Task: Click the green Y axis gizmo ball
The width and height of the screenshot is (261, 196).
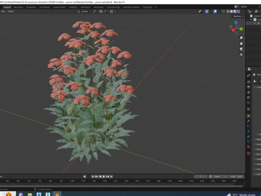Action: pyautogui.click(x=241, y=29)
